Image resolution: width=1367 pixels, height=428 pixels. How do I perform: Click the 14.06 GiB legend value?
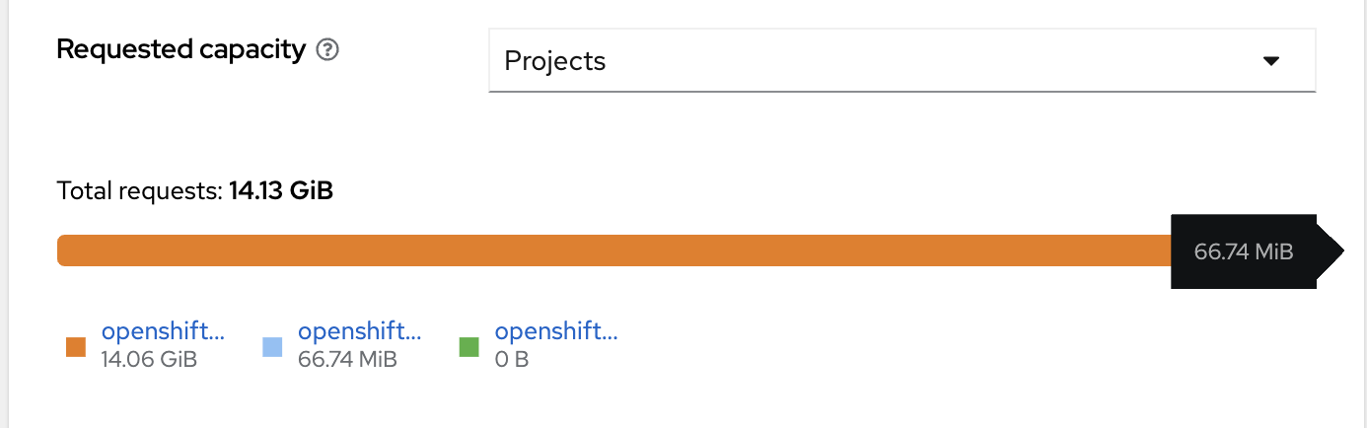pos(149,359)
